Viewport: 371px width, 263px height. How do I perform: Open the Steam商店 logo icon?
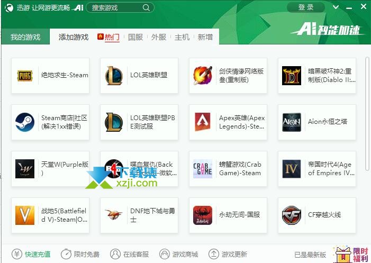click(x=24, y=122)
